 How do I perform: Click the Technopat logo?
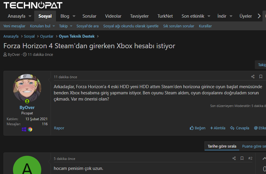click(x=33, y=5)
